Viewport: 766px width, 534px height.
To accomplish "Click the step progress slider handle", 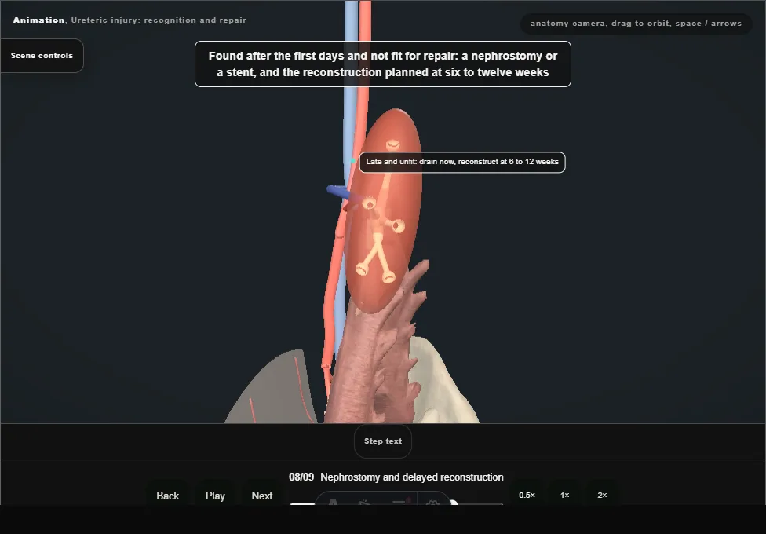I will click(454, 503).
